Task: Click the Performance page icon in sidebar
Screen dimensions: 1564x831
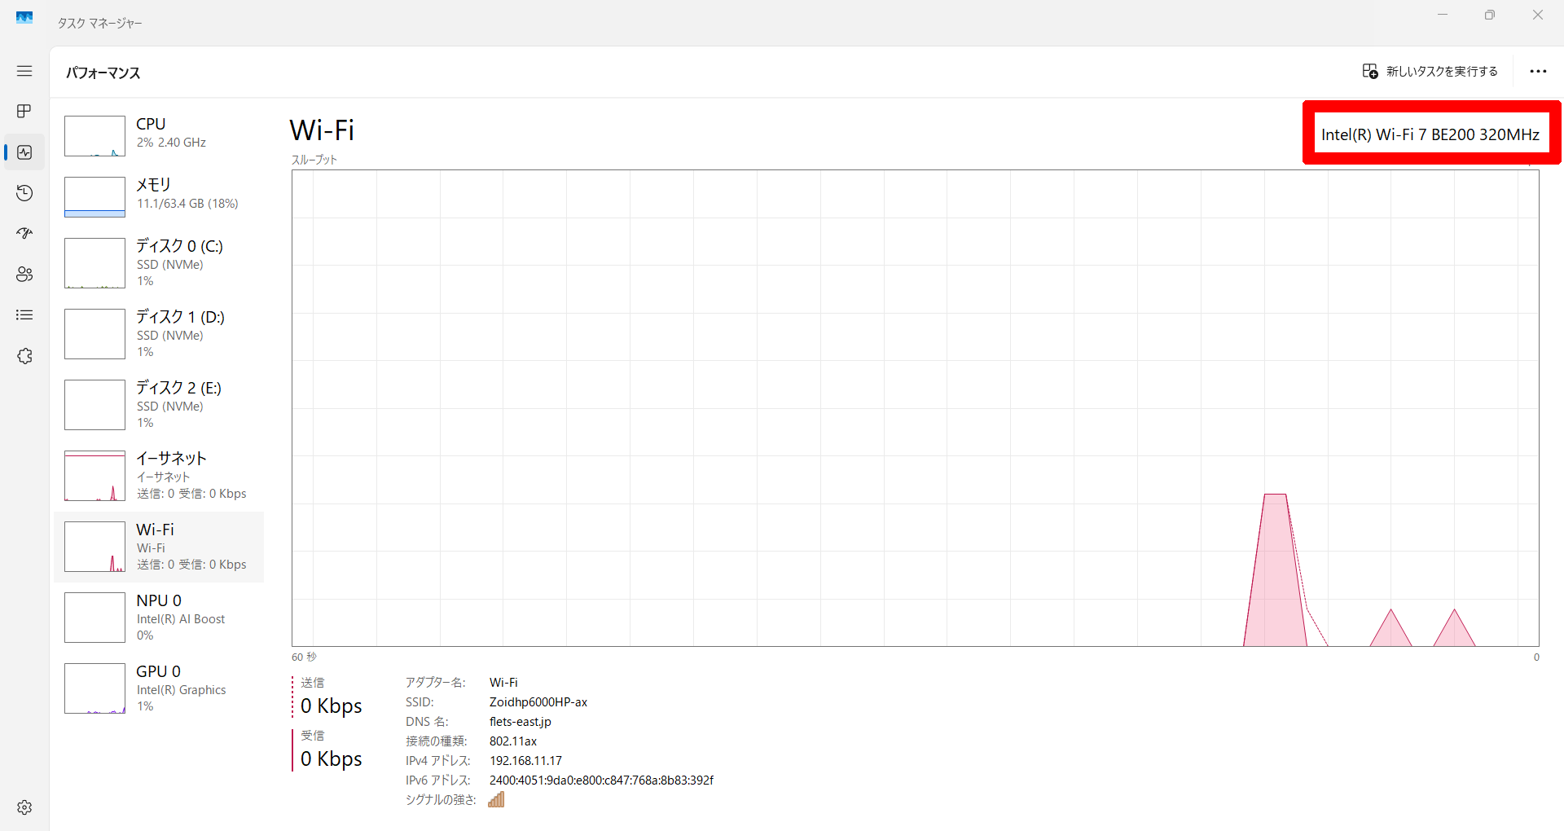Action: (24, 152)
